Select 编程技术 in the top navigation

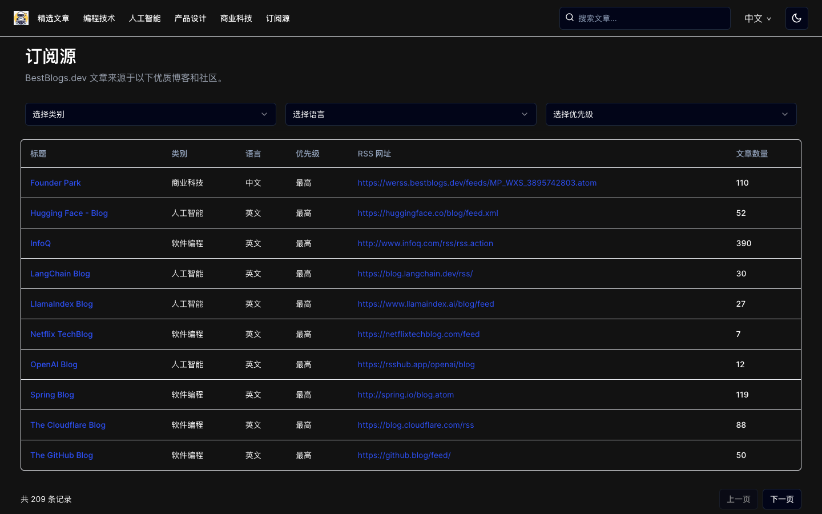point(99,18)
